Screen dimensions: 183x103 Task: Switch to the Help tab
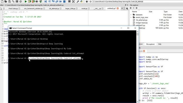[160, 44]
